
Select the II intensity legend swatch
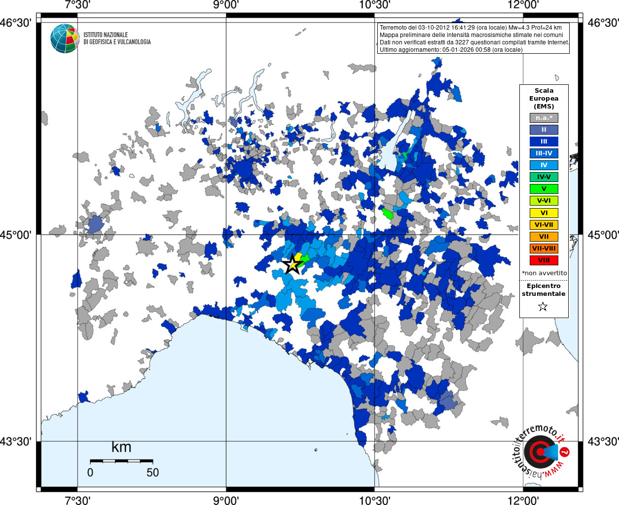(x=544, y=130)
